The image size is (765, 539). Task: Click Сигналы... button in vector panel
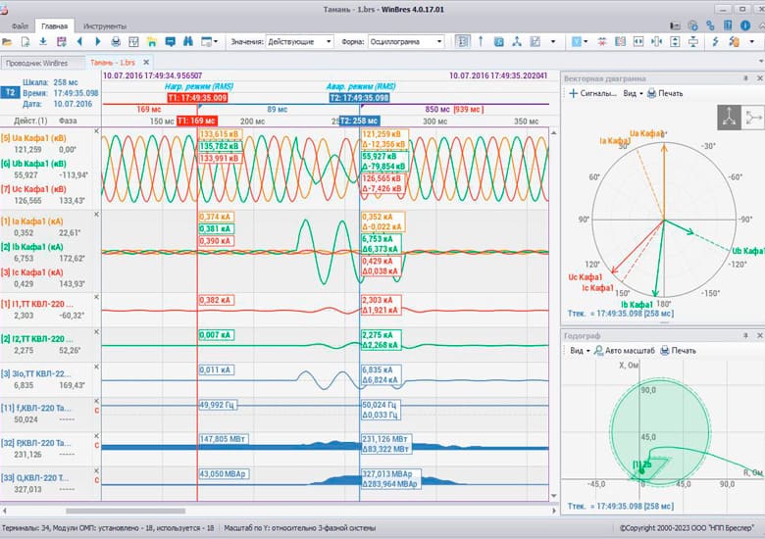click(592, 93)
